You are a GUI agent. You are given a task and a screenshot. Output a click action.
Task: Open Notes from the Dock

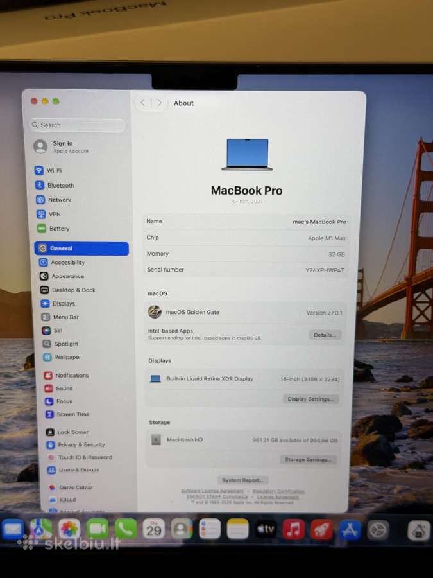(x=237, y=529)
